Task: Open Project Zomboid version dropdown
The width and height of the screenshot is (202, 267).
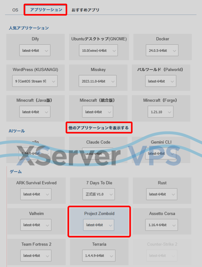Action: click(x=98, y=225)
